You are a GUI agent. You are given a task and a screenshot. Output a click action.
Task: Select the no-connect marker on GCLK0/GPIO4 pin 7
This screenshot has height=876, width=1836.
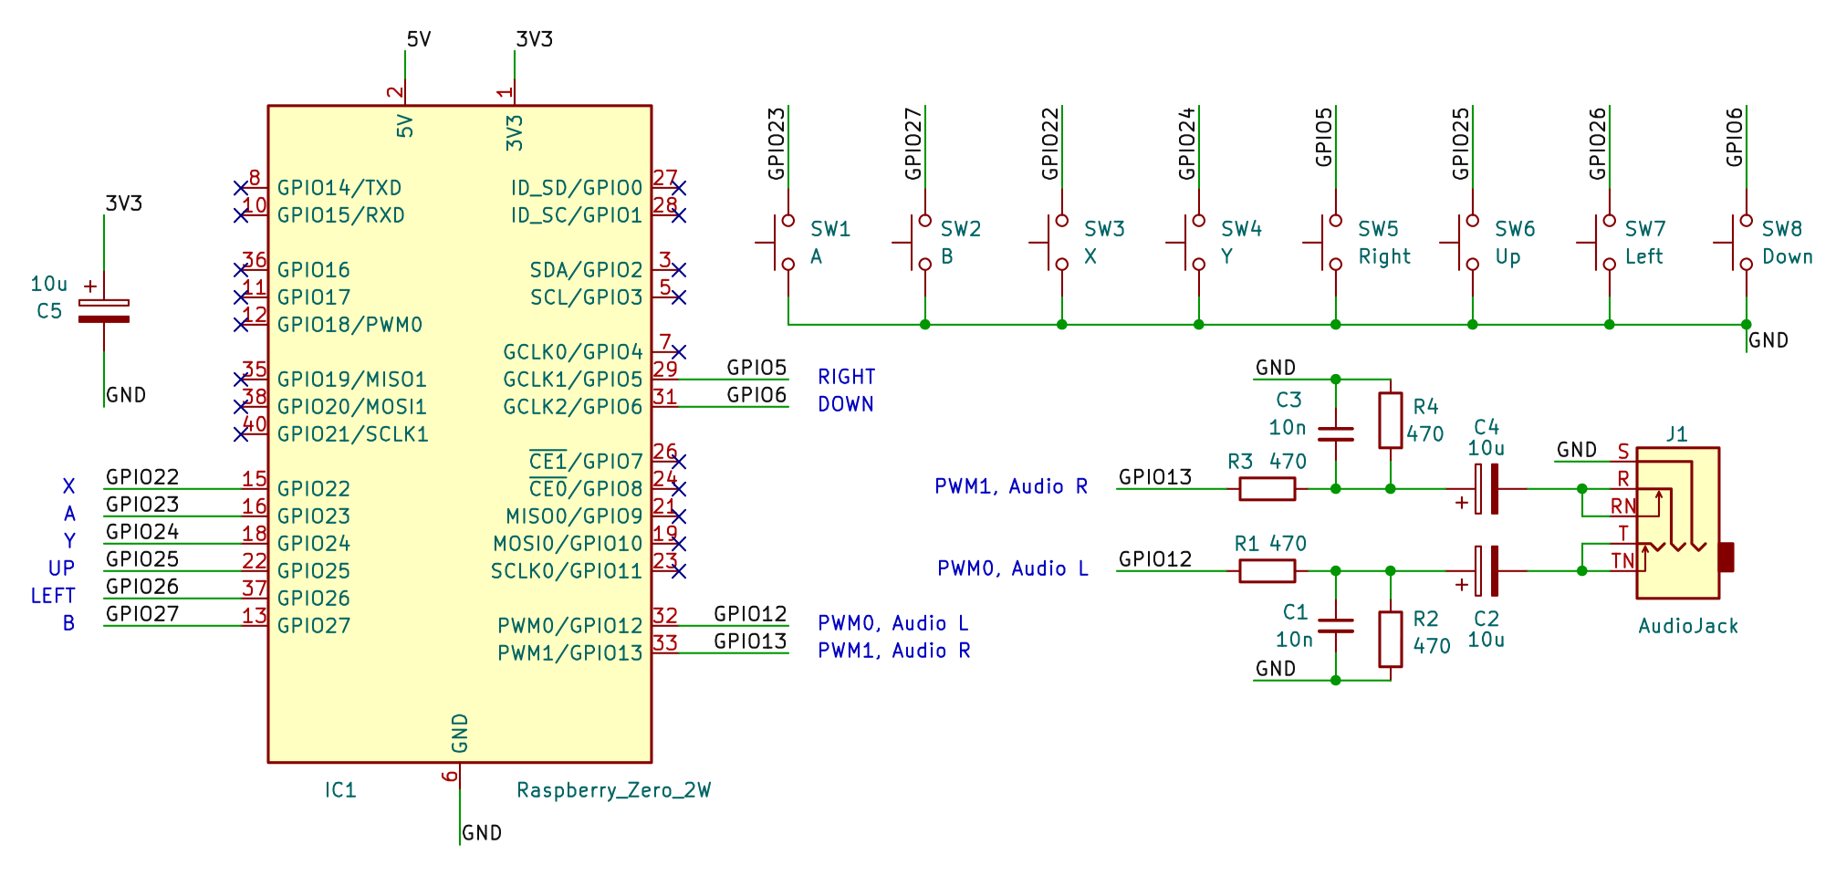(678, 352)
